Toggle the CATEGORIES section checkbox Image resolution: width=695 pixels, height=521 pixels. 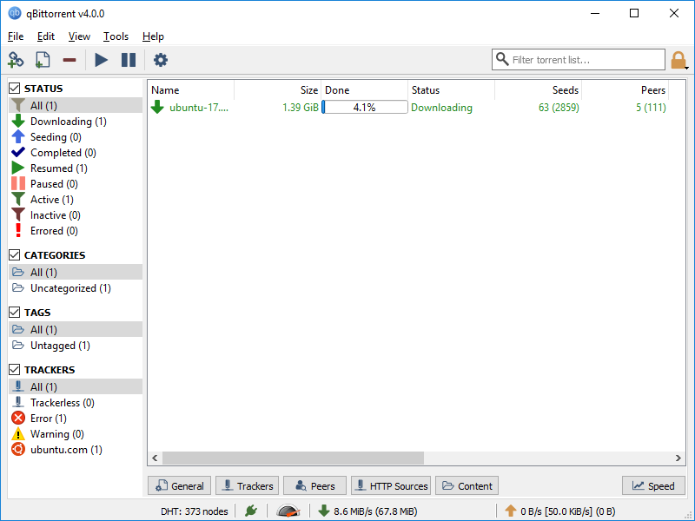pyautogui.click(x=15, y=255)
